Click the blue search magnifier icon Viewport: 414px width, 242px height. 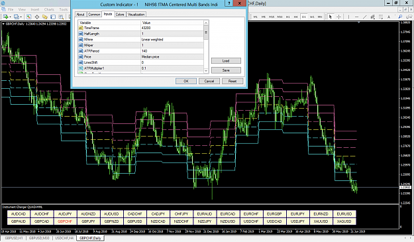point(400,17)
